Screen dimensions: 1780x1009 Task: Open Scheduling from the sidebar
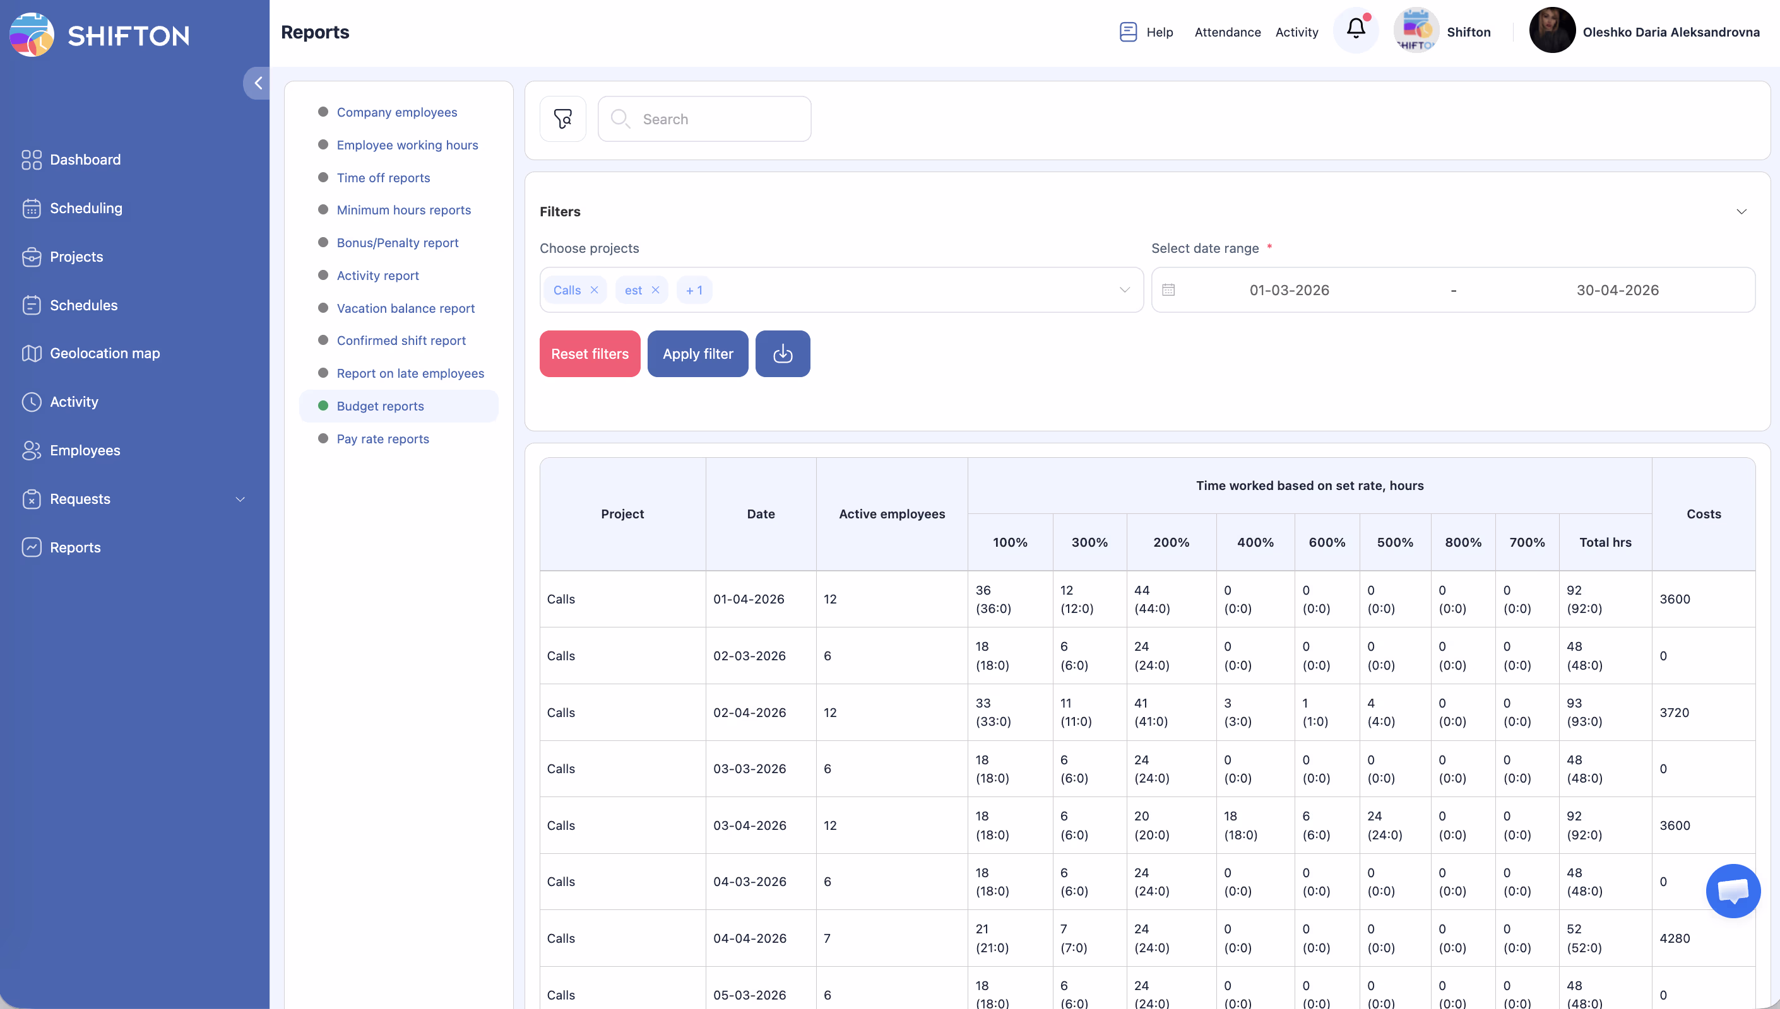(x=86, y=208)
